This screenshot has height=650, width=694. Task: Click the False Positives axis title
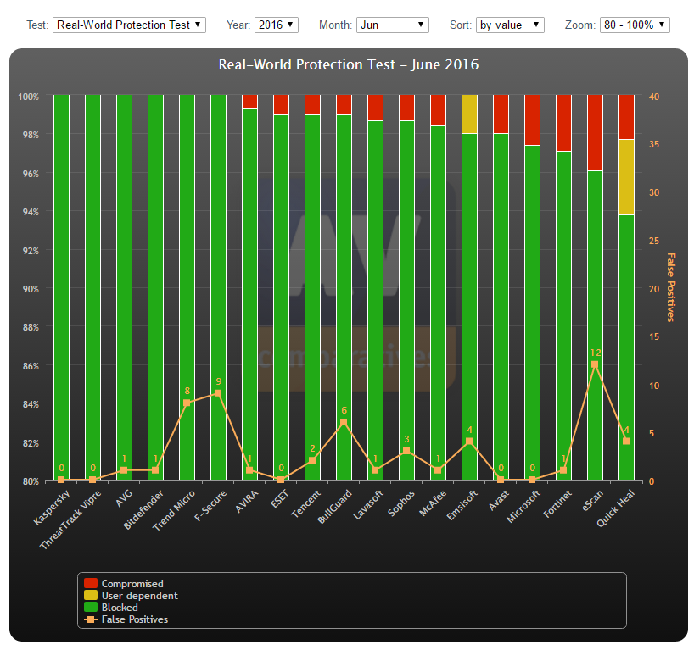pyautogui.click(x=671, y=287)
